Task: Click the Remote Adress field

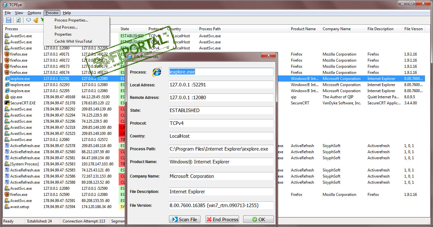Action: click(x=221, y=98)
